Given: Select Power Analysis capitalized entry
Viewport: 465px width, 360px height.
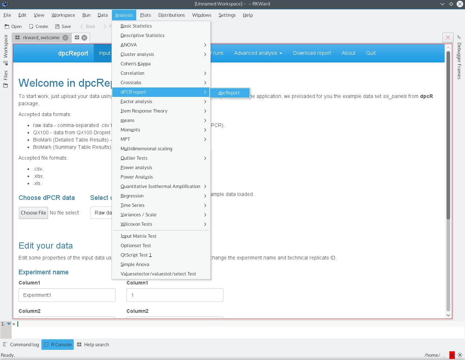Looking at the screenshot, I should point(161,177).
